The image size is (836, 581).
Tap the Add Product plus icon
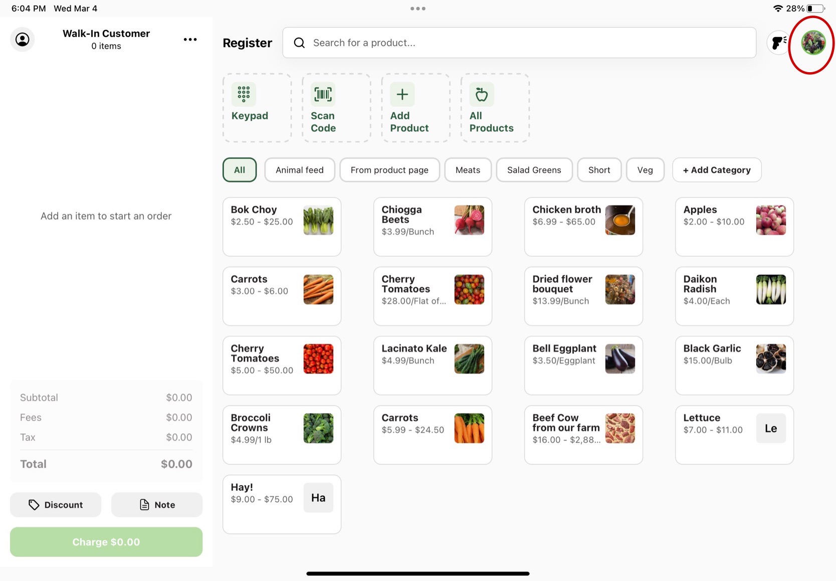click(402, 95)
